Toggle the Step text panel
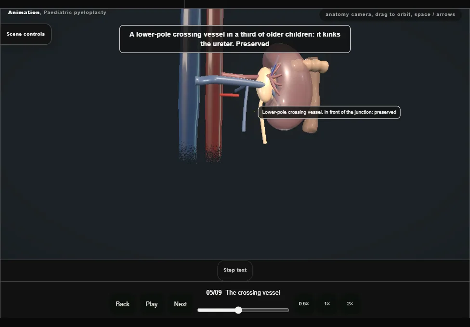 pos(235,270)
